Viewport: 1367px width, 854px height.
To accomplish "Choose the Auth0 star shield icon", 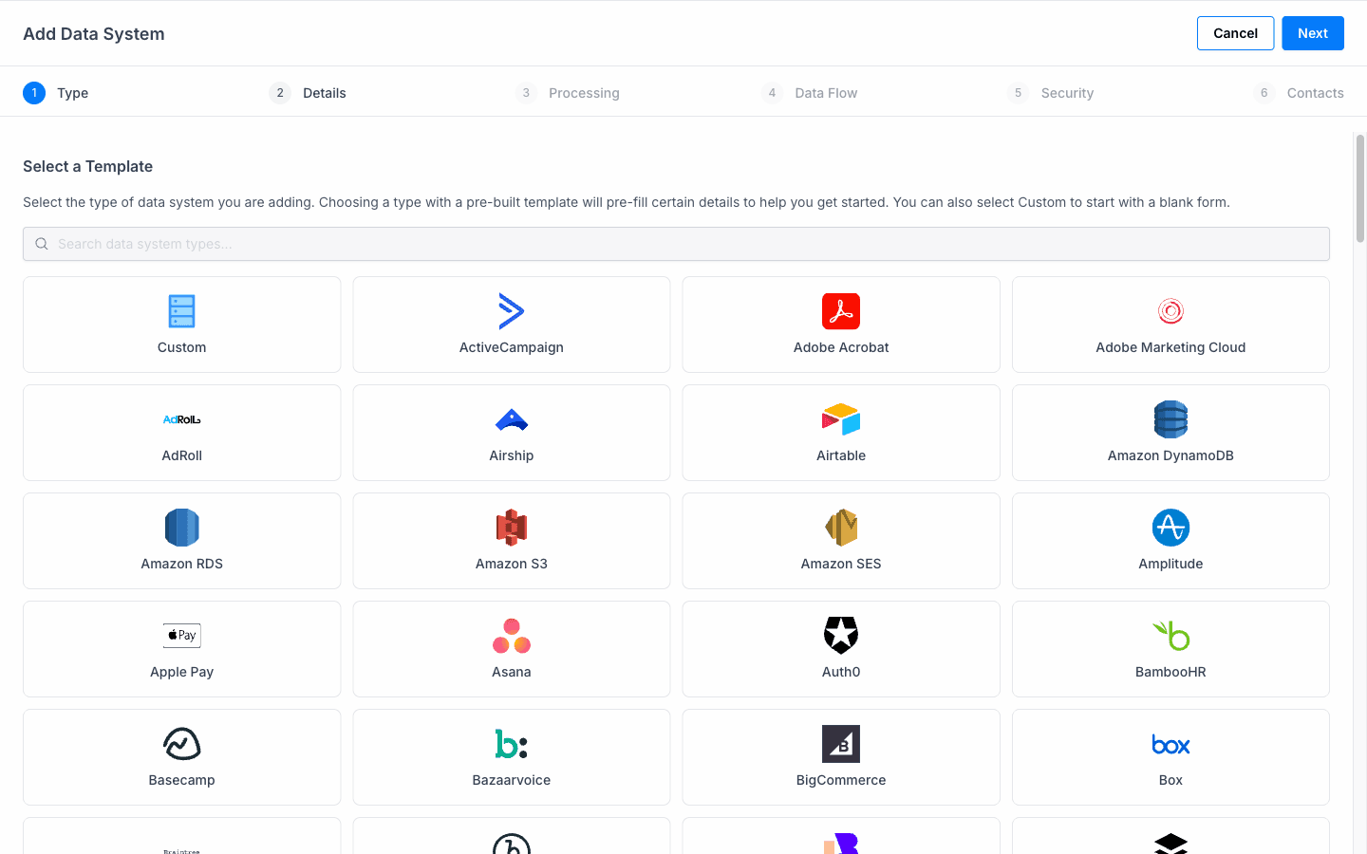I will point(841,636).
